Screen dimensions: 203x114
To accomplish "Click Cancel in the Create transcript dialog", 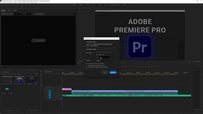I will 105,73.
